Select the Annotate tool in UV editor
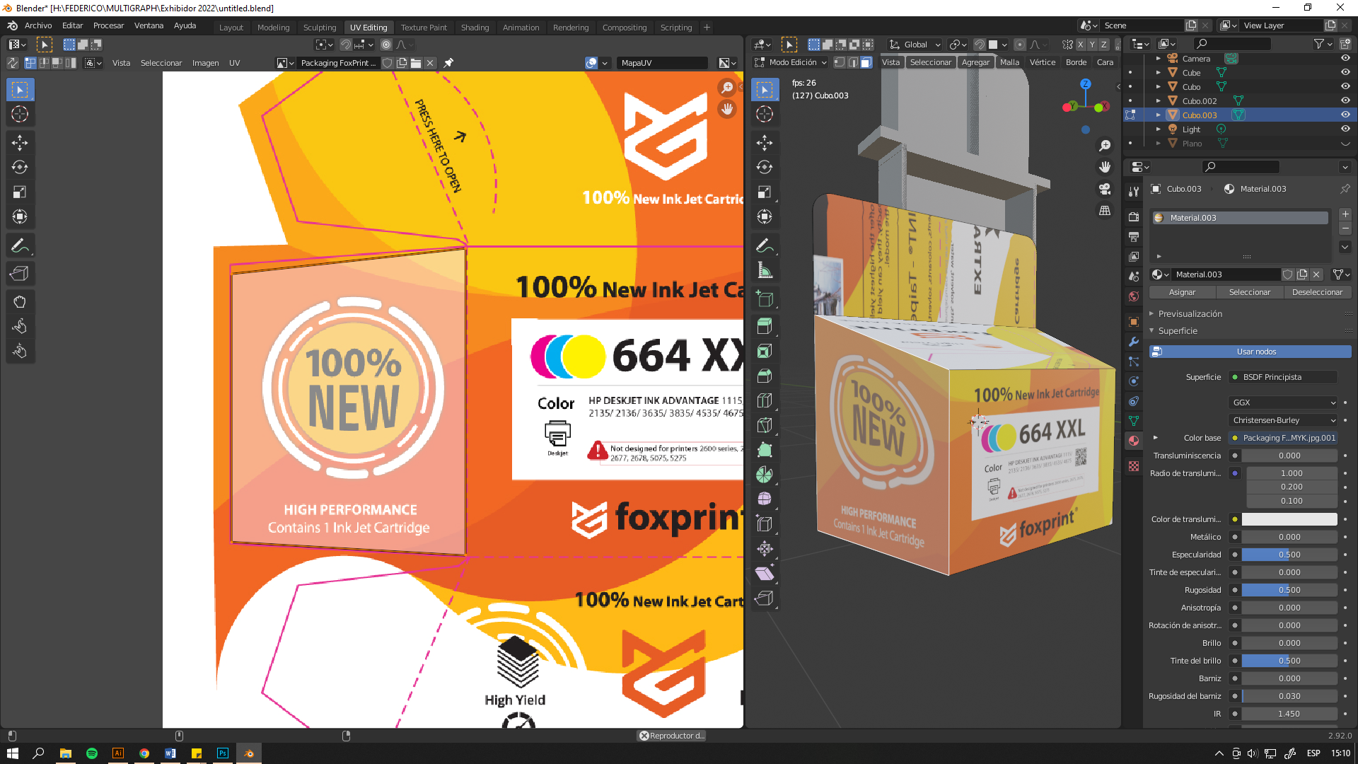This screenshot has width=1358, height=764. click(x=20, y=245)
